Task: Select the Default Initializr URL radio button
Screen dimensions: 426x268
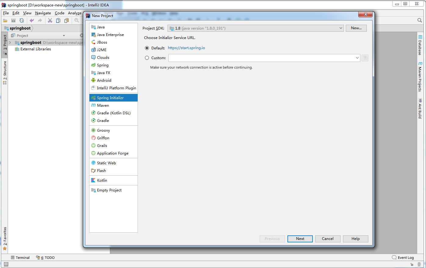Action: pyautogui.click(x=147, y=48)
